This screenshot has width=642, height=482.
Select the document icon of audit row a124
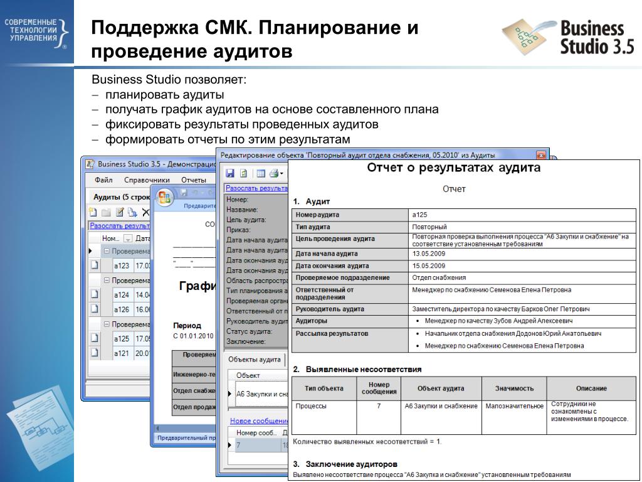pos(95,294)
